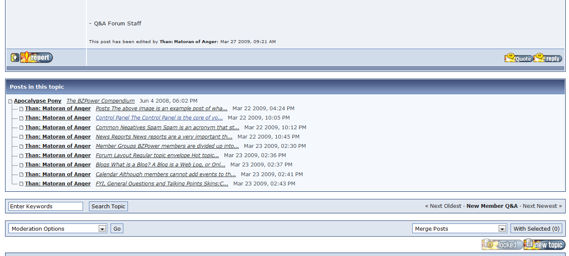This screenshot has width=569, height=256.
Task: Click page icon on the Posts row
Action: click(x=21, y=109)
